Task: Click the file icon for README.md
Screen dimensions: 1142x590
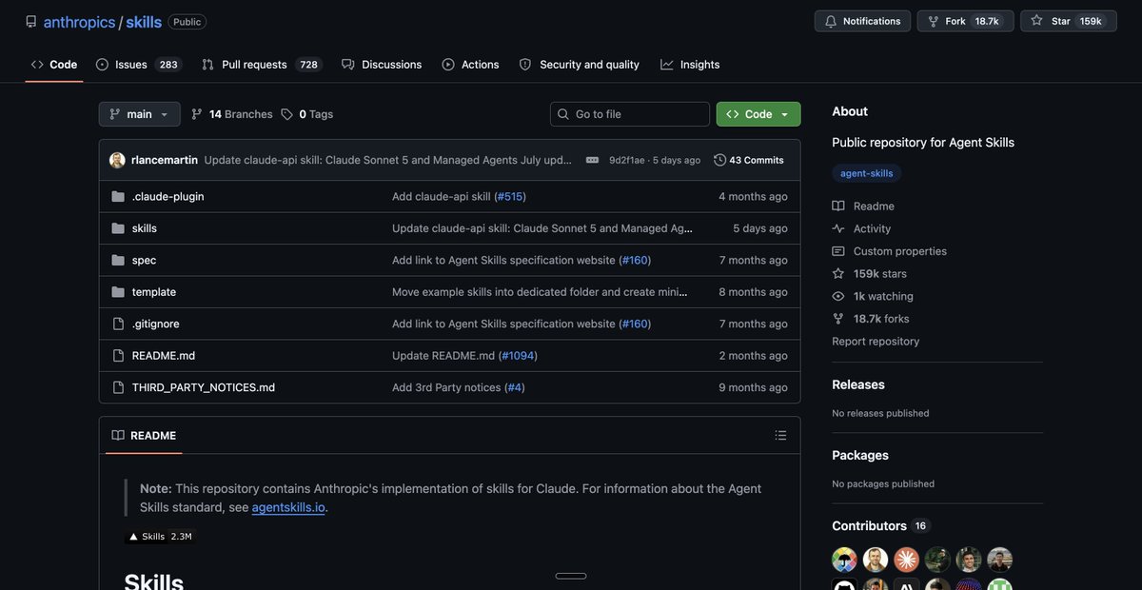Action: point(118,356)
